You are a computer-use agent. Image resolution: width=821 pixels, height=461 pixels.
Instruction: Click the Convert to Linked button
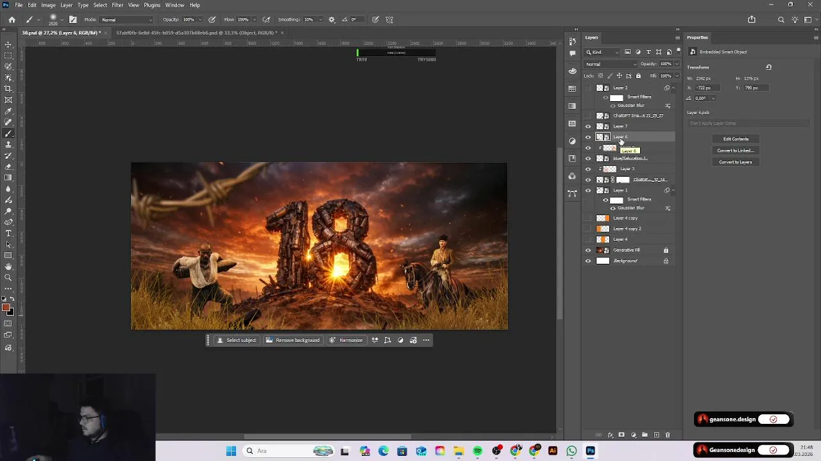pyautogui.click(x=736, y=150)
